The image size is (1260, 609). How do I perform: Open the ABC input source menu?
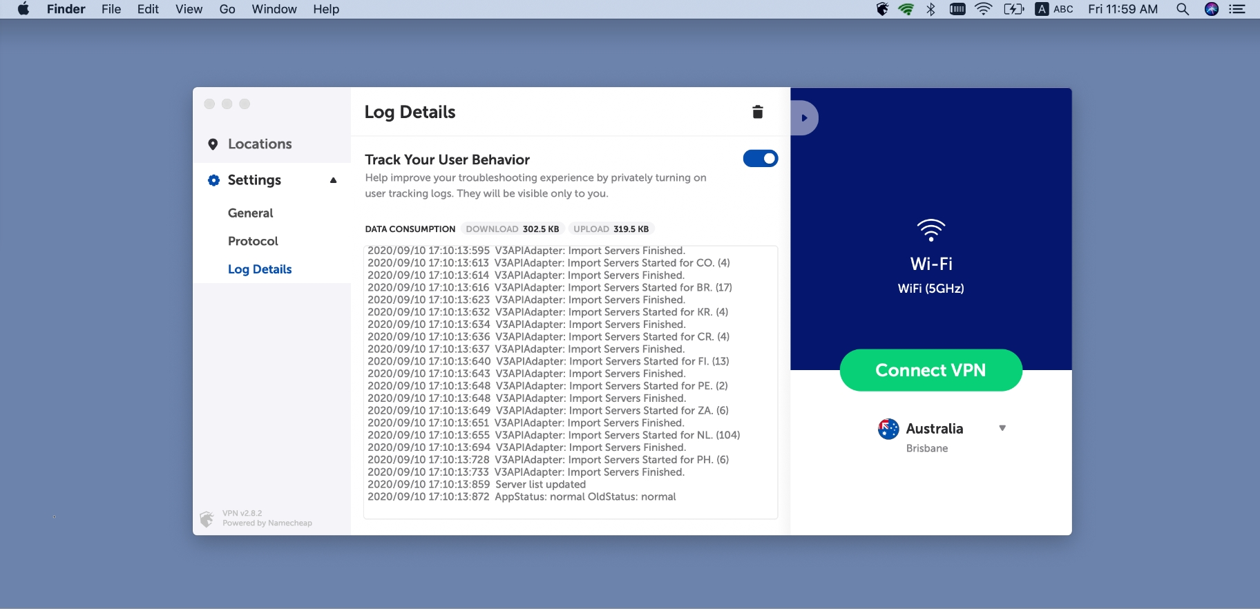[x=1054, y=9]
